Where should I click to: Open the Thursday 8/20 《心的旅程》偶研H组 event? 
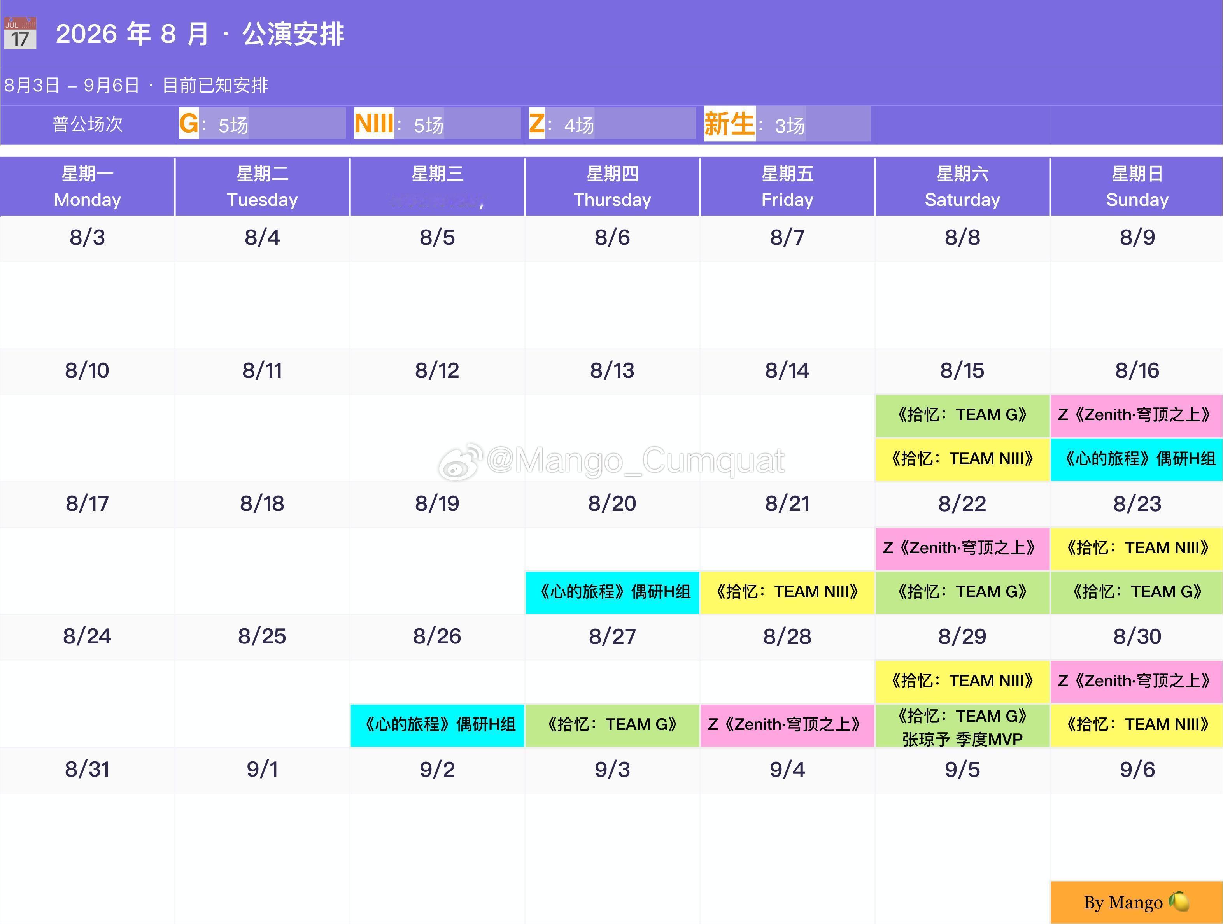[x=612, y=592]
